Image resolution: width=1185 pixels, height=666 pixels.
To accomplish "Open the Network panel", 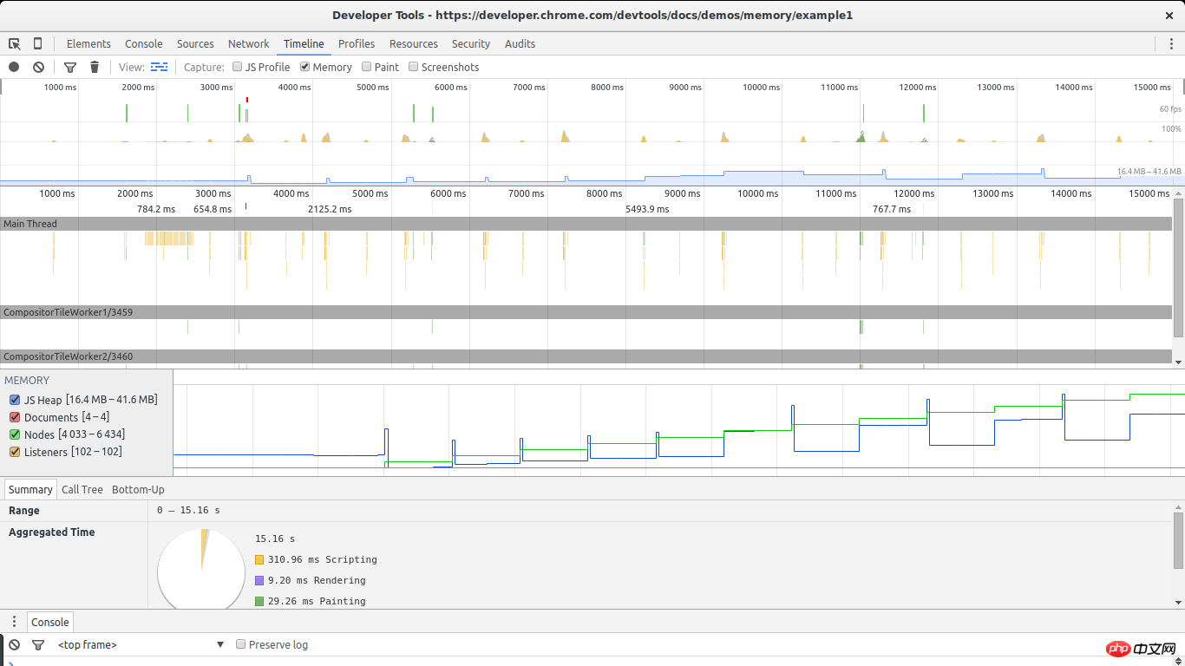I will (x=249, y=44).
